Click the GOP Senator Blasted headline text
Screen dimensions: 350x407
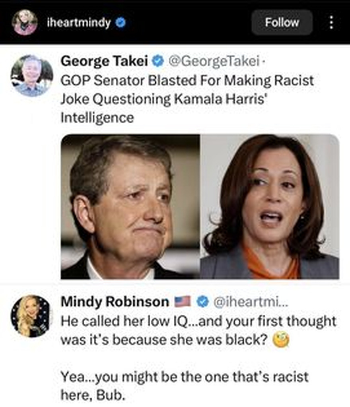point(187,99)
